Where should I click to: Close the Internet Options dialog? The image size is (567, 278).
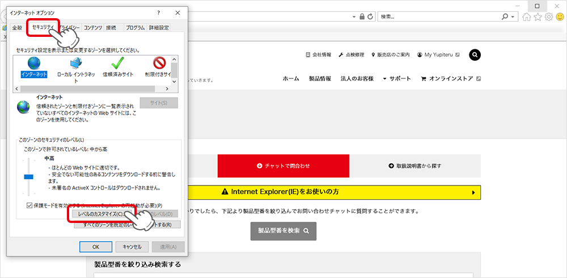pos(177,12)
